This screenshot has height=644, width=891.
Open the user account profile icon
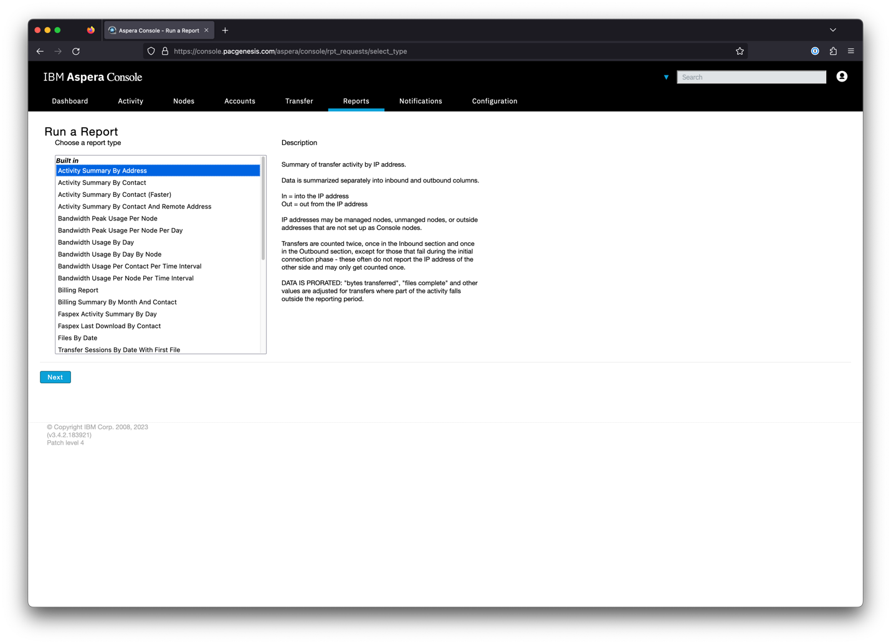click(842, 77)
